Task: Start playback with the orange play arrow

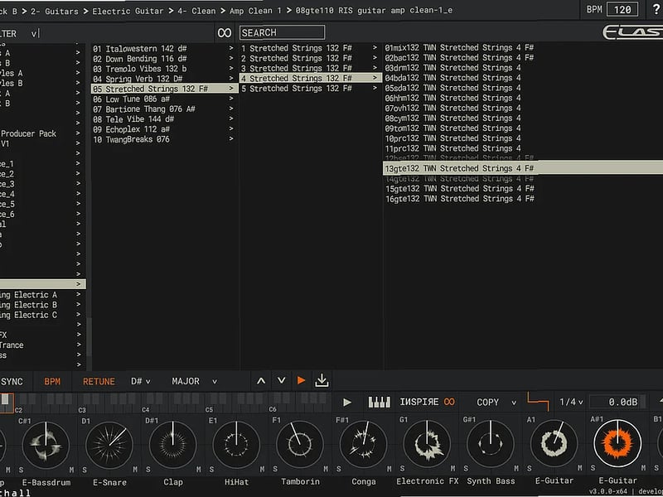Action: click(302, 381)
